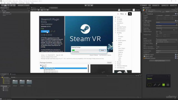This screenshot has width=178, height=100.
Task: Expand the Package Contents list
Action: pyautogui.click(x=109, y=62)
